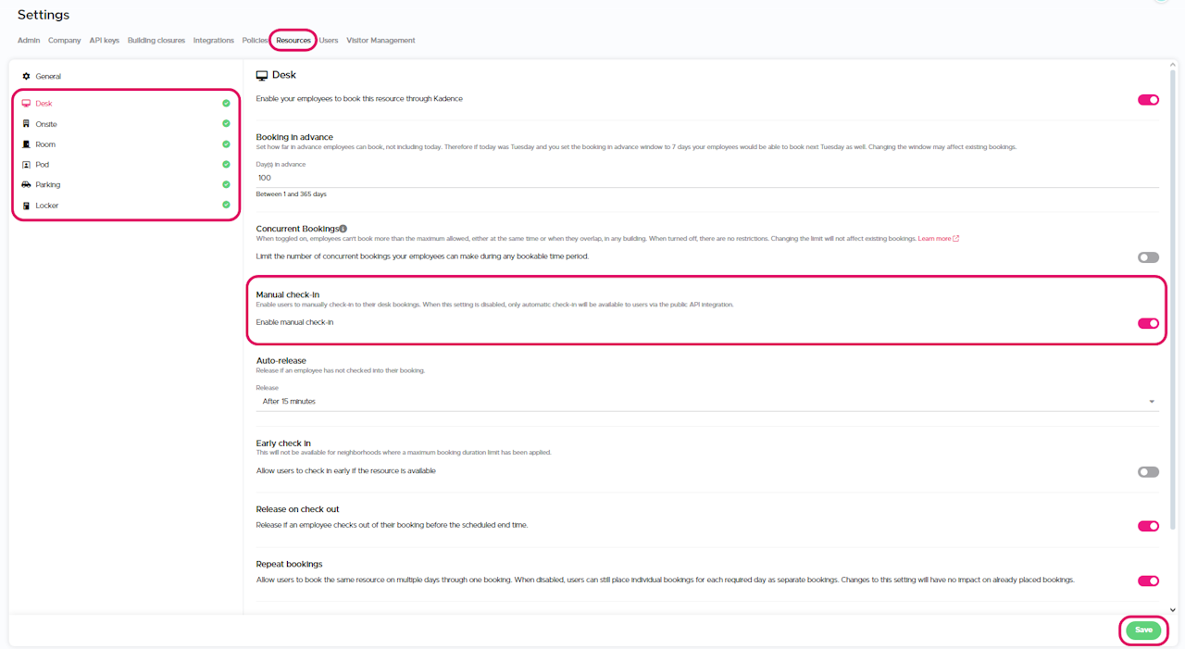Click the Settings page title
Screen dimensions: 1185x649
[44, 15]
